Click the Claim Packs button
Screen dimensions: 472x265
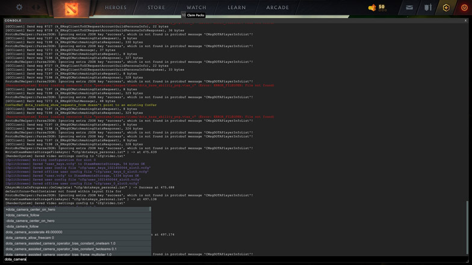pyautogui.click(x=195, y=15)
